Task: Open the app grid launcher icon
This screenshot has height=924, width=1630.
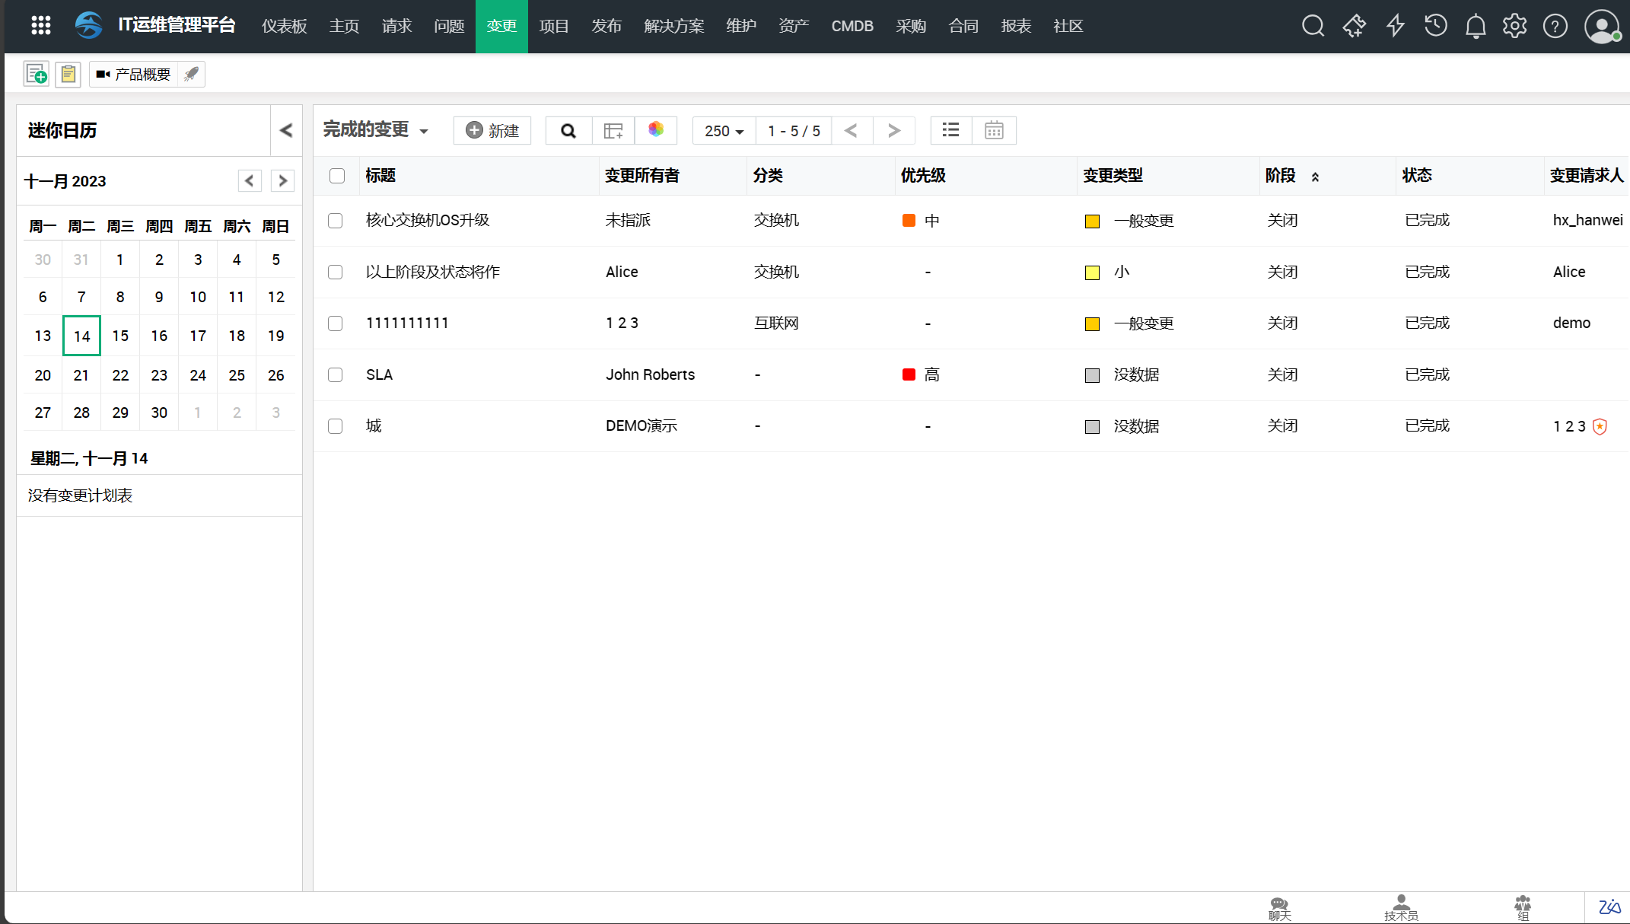Action: click(41, 26)
